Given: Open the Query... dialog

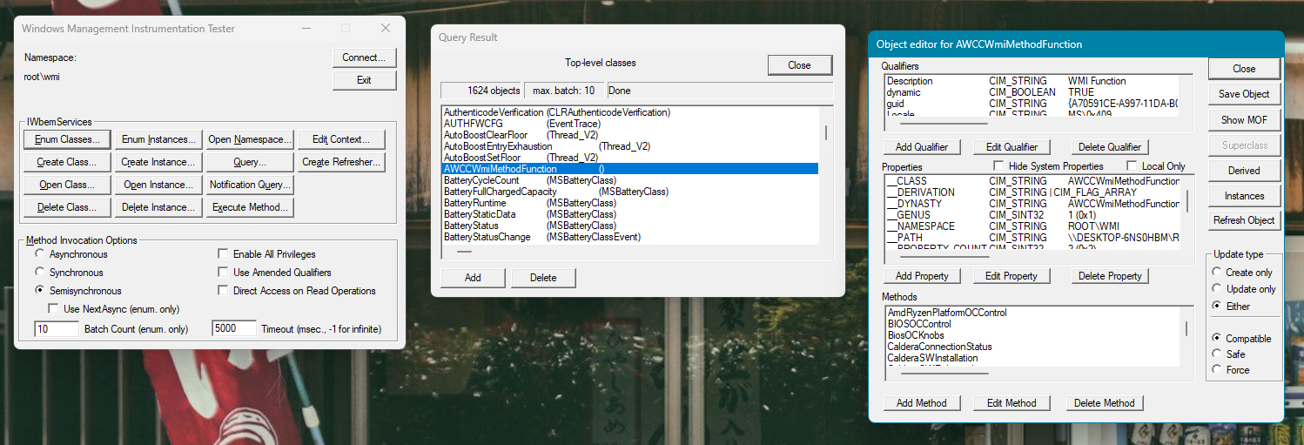Looking at the screenshot, I should (x=251, y=162).
